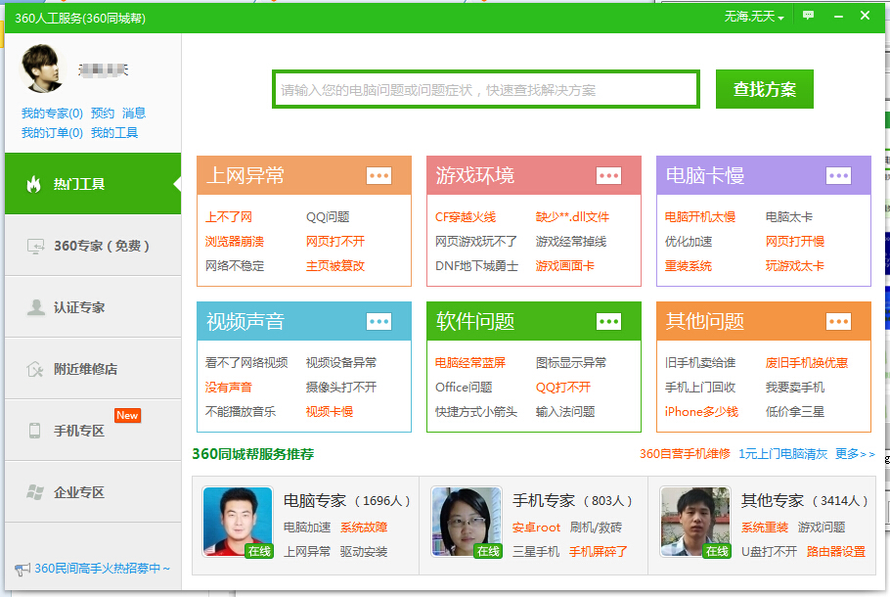
Task: Click the 查找方案 search button
Action: (765, 89)
